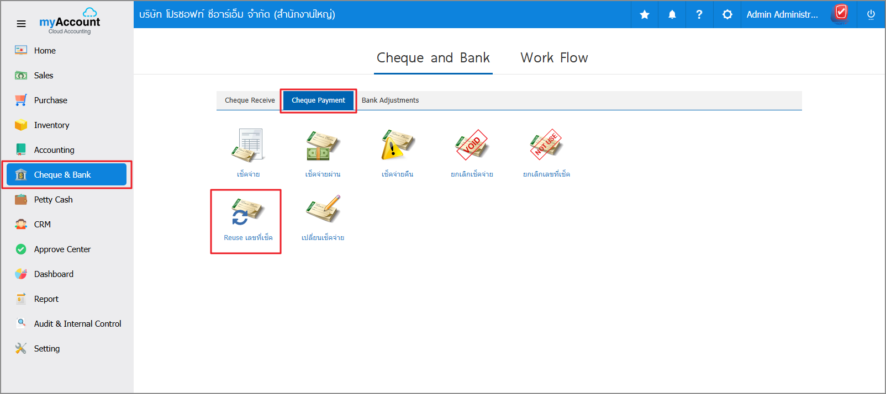Open the settings gear in top bar
Viewport: 886px width, 394px height.
(x=727, y=15)
